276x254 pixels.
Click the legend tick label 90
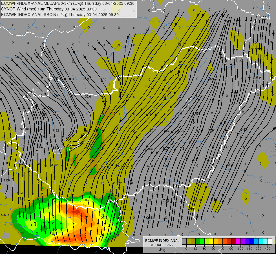click(x=231, y=249)
